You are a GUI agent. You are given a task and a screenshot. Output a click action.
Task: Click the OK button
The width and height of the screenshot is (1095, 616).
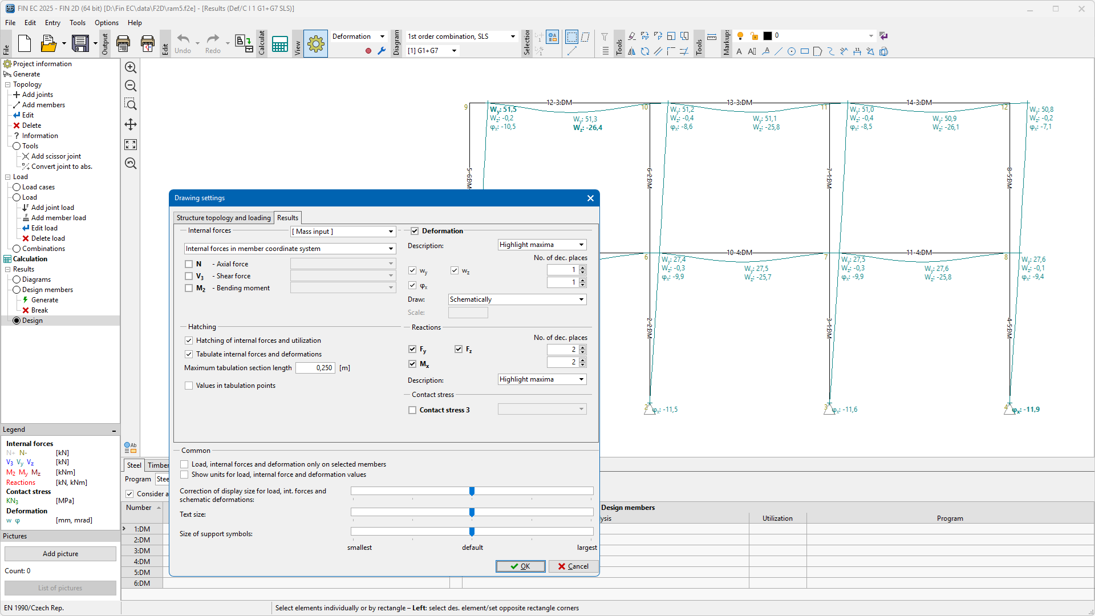coord(520,566)
